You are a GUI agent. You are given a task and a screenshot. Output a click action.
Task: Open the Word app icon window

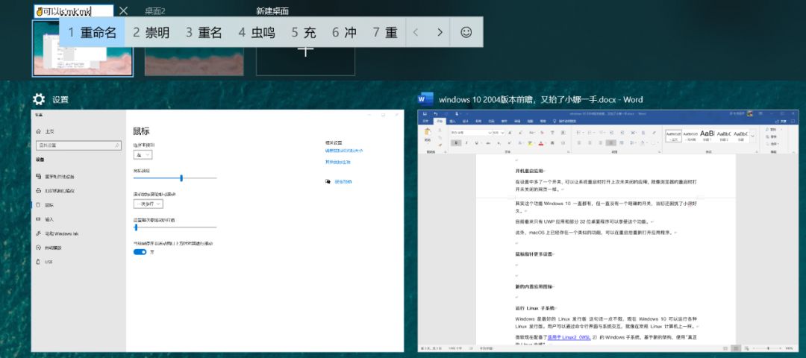click(425, 99)
